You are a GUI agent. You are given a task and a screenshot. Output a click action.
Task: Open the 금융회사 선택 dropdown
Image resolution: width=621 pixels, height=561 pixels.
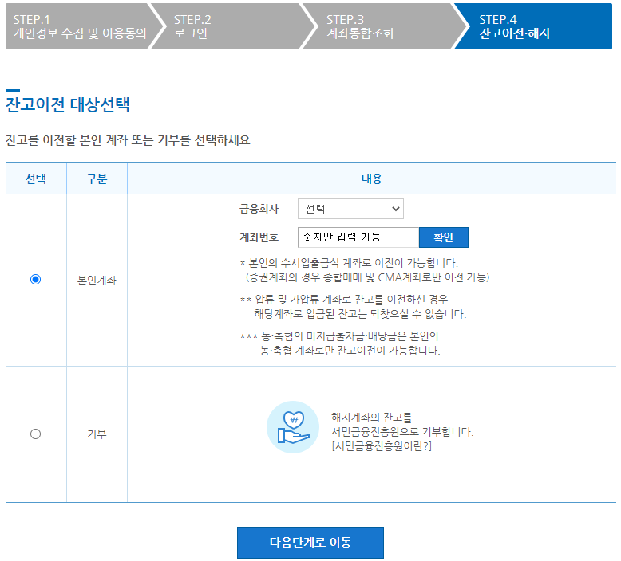coord(350,209)
